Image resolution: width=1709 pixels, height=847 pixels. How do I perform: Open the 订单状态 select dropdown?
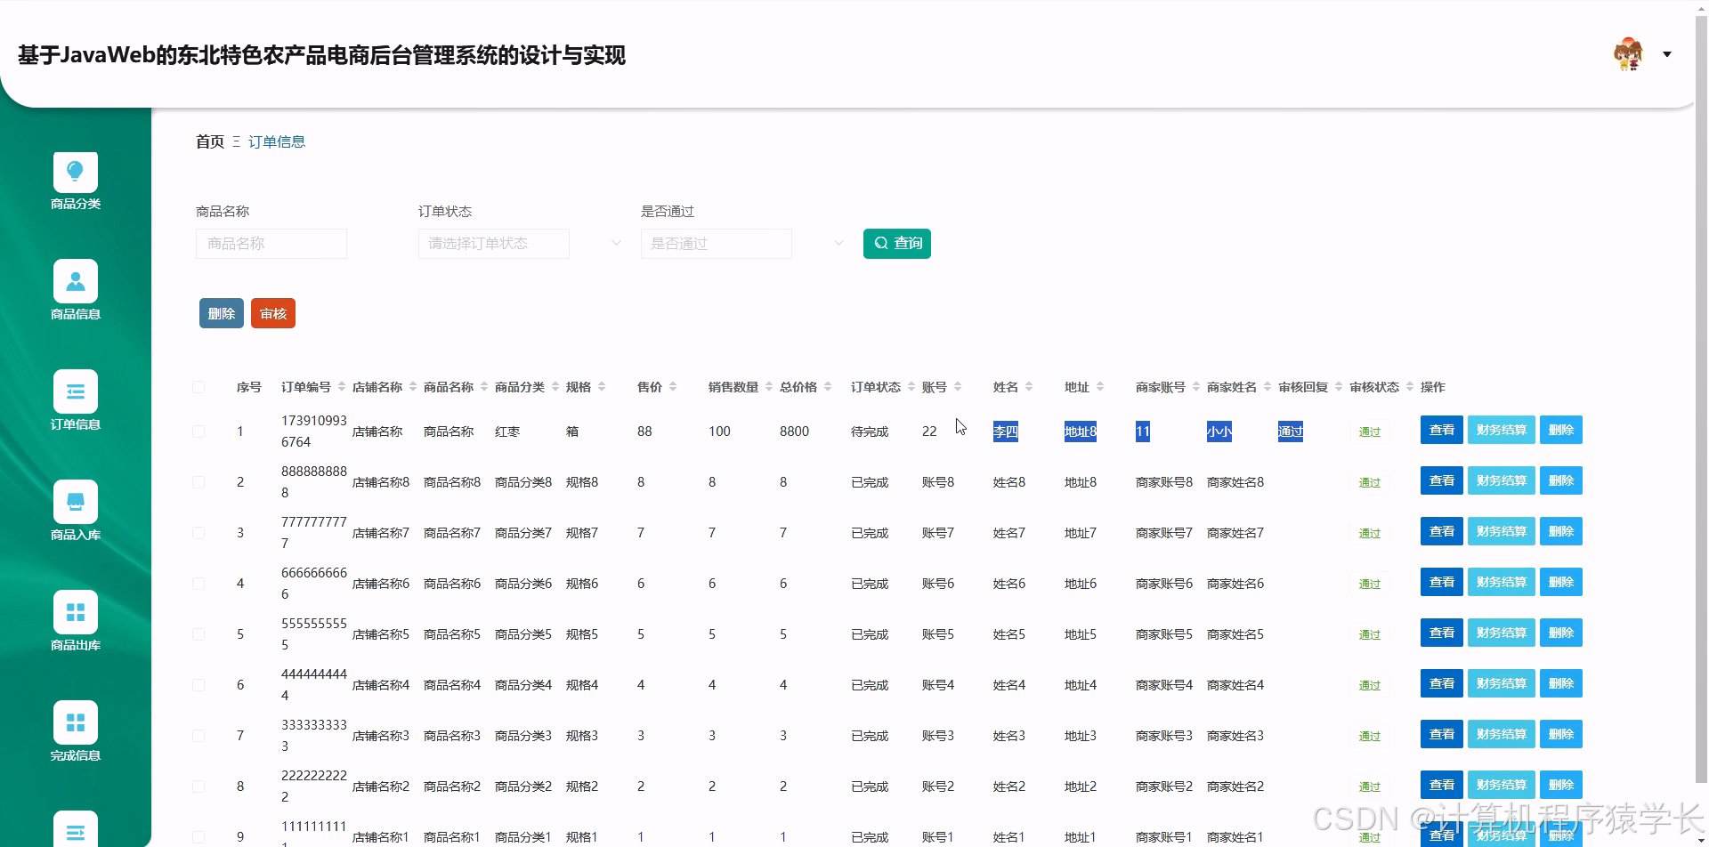[x=494, y=244]
